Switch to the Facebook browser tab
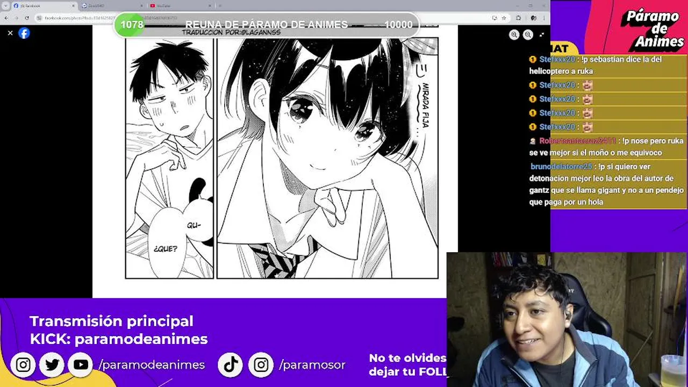Screen dimensions: 688x387 [x=44, y=6]
